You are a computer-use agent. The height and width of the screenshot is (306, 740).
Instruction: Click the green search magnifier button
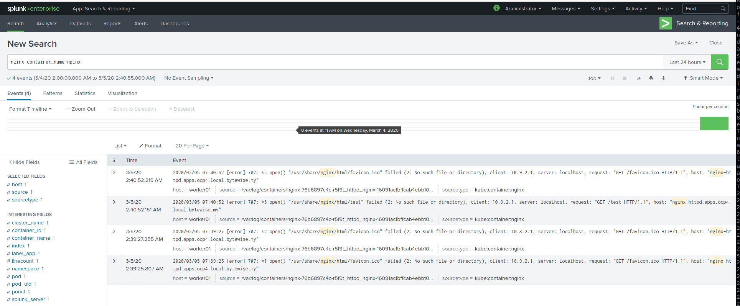pos(719,62)
